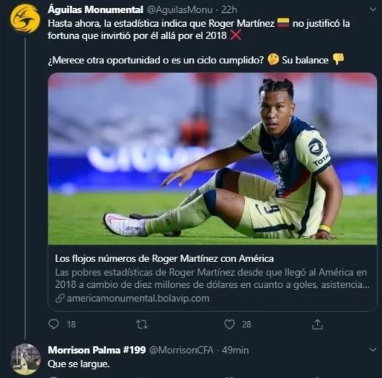Viewport: 382px width, 378px height.
Task: Retweet the Águilas Monumental post
Action: (x=141, y=324)
